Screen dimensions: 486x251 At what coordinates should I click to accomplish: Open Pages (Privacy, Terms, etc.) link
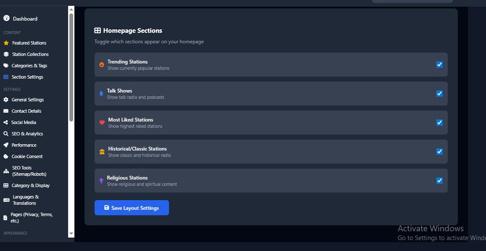31,217
